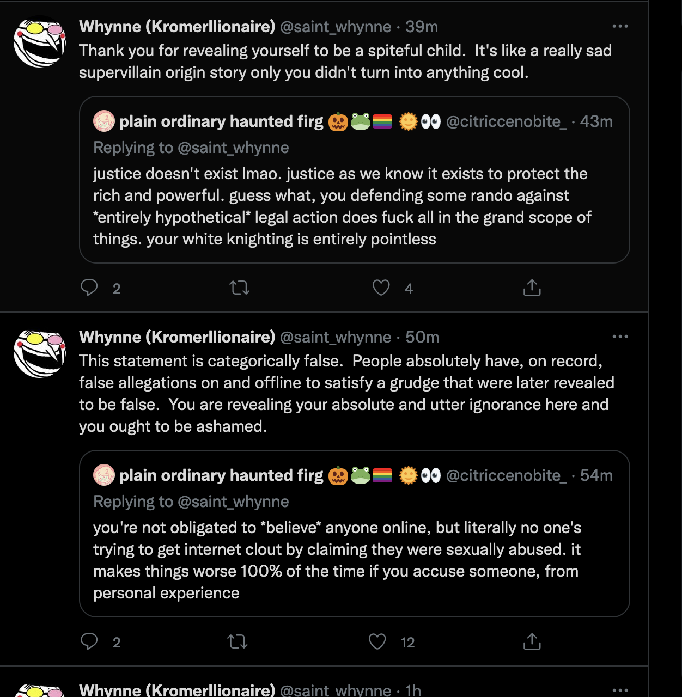Open more options on the 50m tweet
Image resolution: width=682 pixels, height=697 pixels.
[x=620, y=337]
